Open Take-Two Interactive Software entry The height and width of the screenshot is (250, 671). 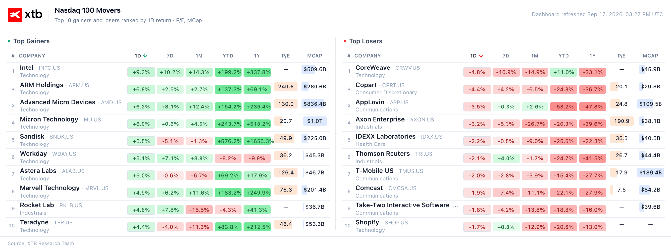[402, 205]
